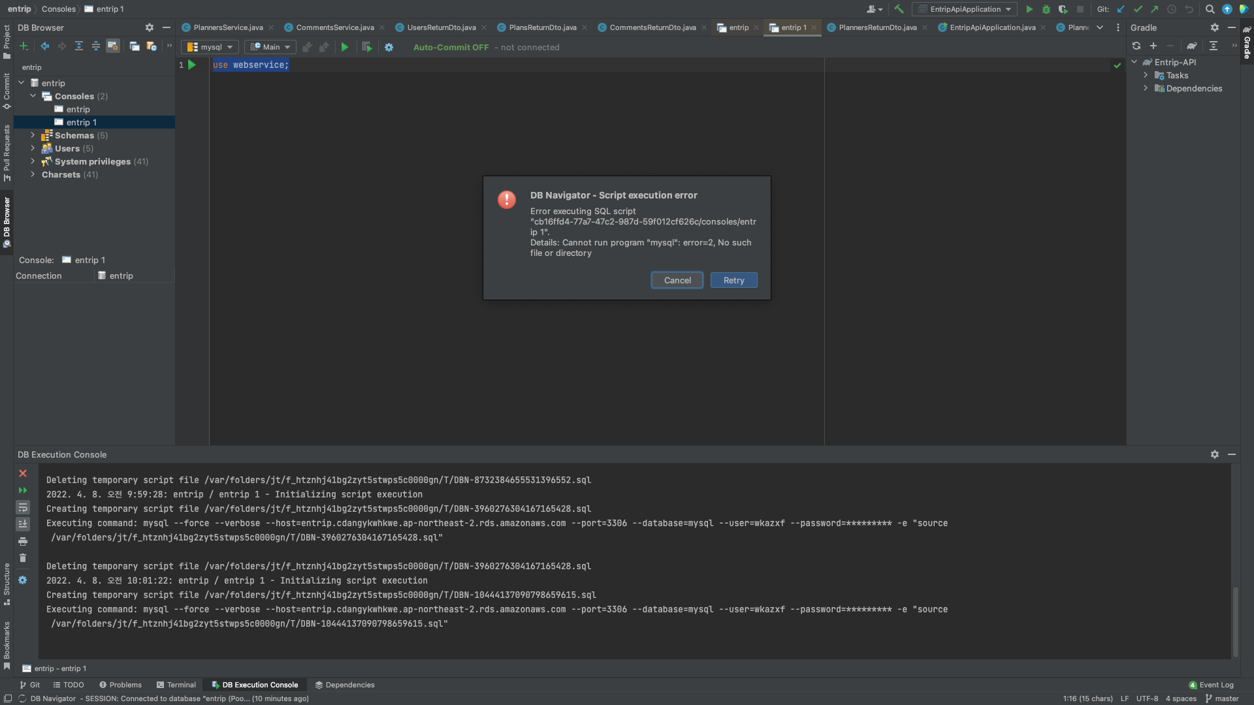This screenshot has width=1254, height=705.
Task: Toggle soft-wrap in DB Execution Console
Action: coord(23,507)
